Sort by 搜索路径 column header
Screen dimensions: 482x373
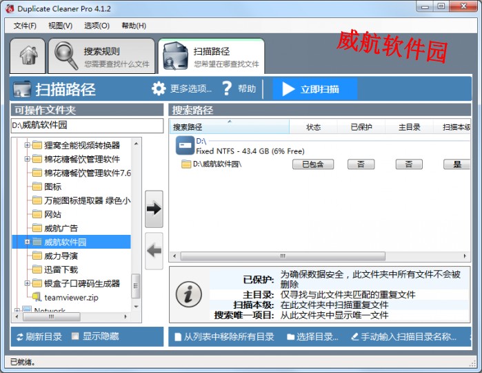(x=229, y=126)
